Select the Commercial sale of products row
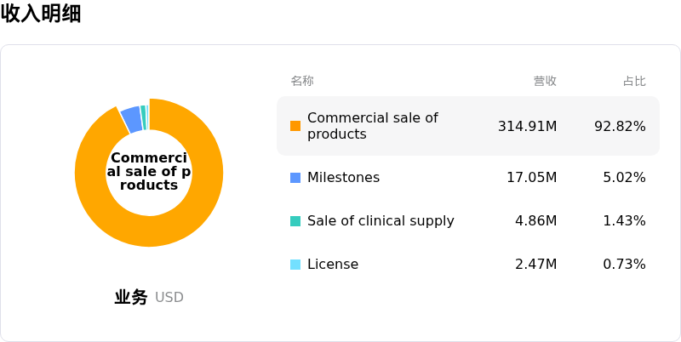 point(468,126)
